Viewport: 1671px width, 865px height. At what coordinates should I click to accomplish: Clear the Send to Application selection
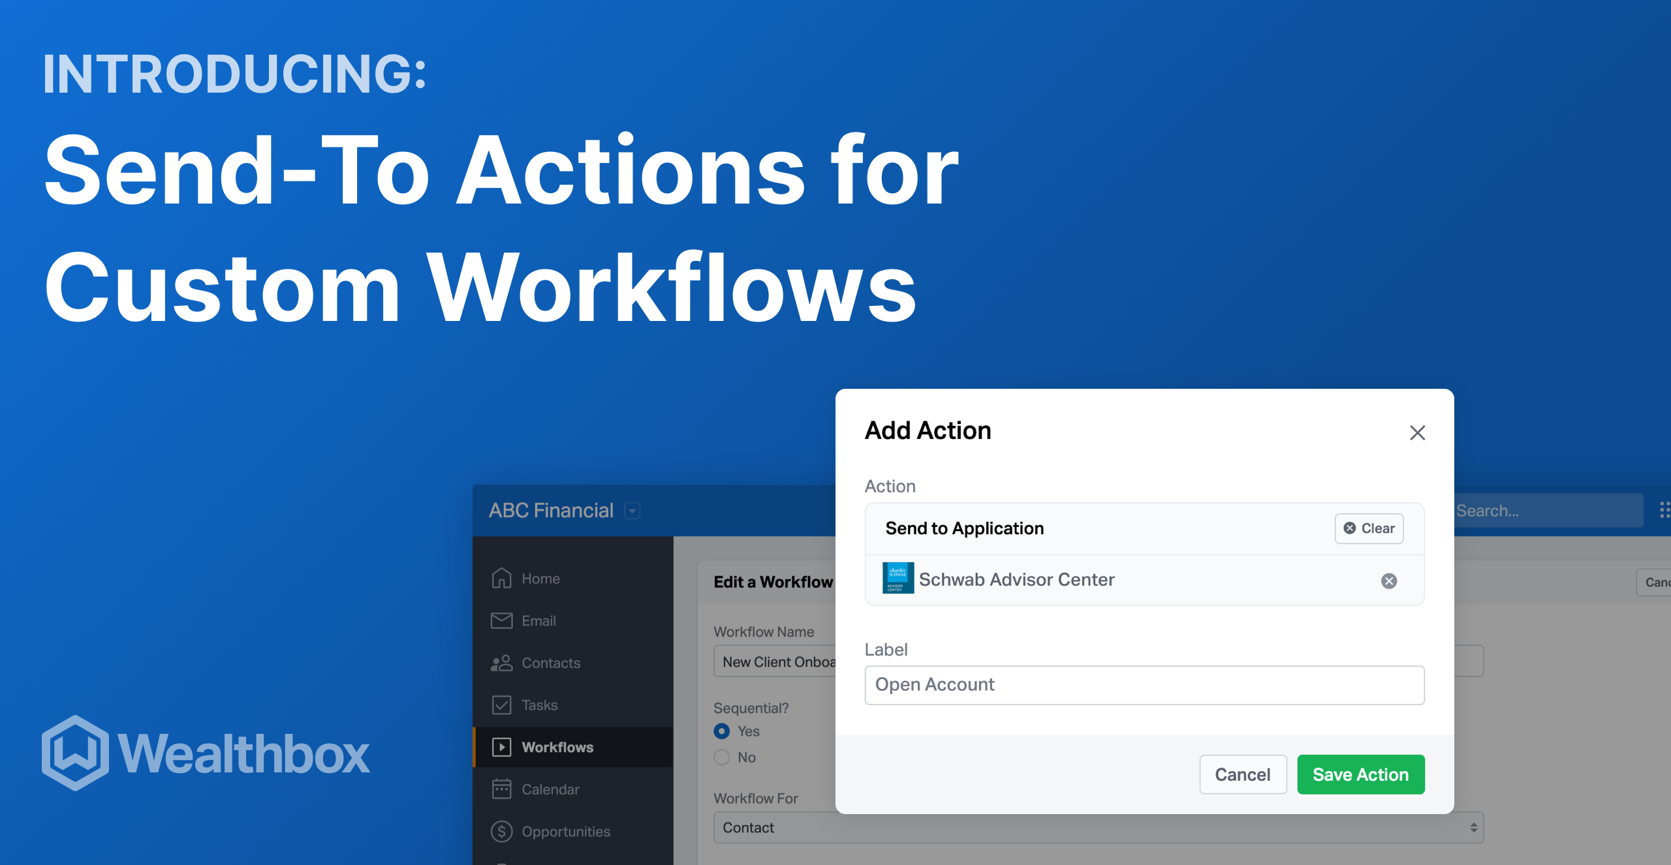(1369, 528)
